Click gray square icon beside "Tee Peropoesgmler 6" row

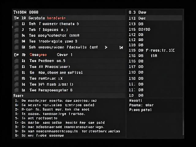click(x=16, y=90)
